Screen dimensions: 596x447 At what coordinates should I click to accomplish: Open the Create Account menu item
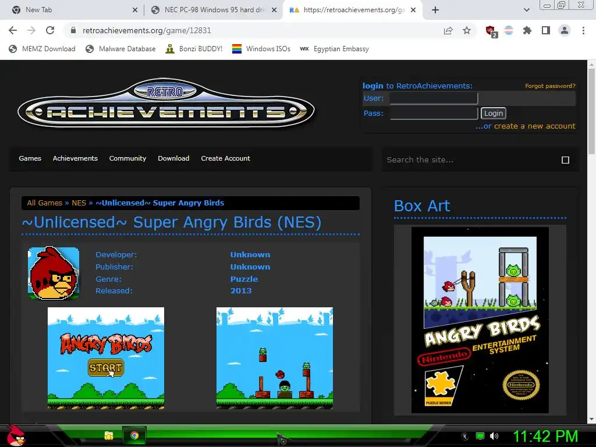pos(225,158)
